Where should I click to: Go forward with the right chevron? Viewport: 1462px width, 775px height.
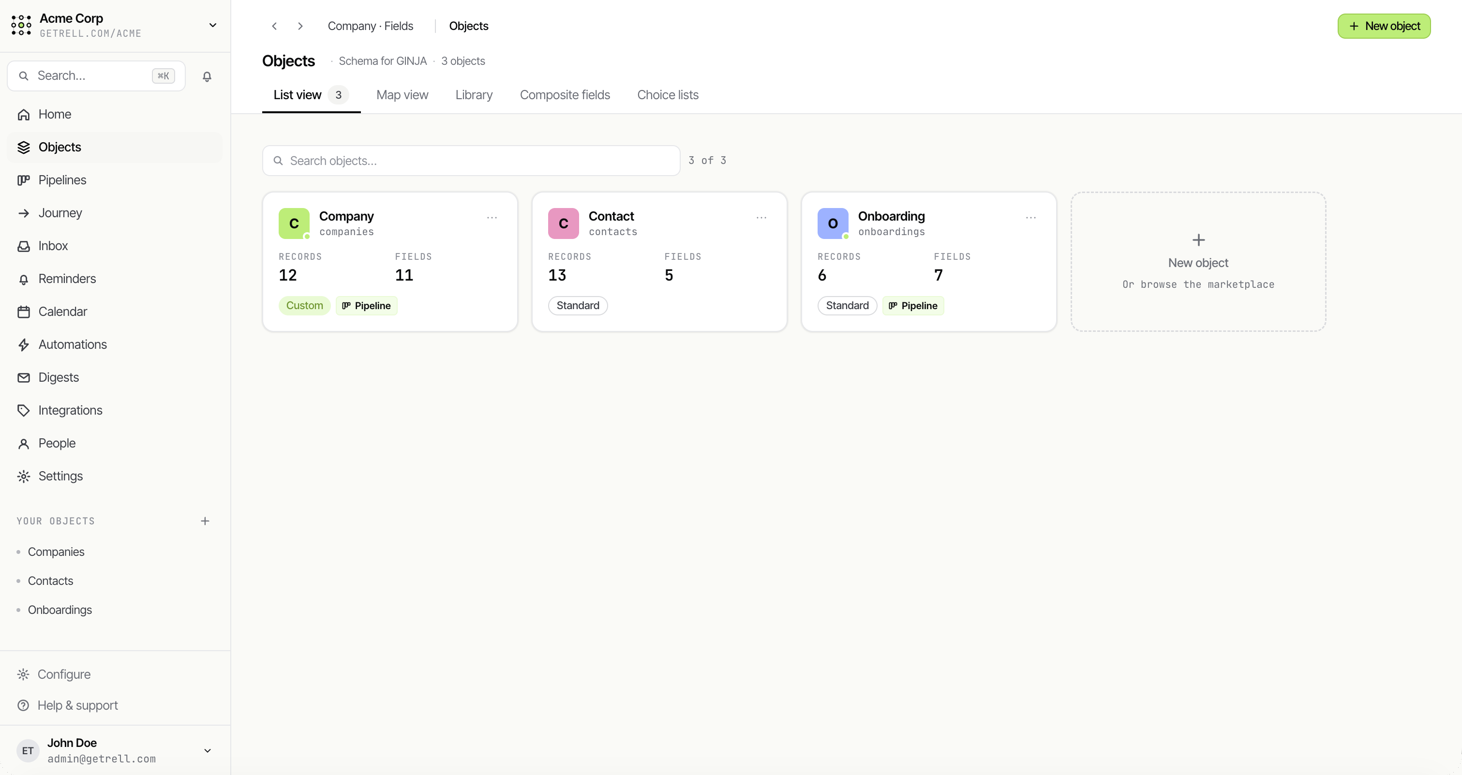300,26
